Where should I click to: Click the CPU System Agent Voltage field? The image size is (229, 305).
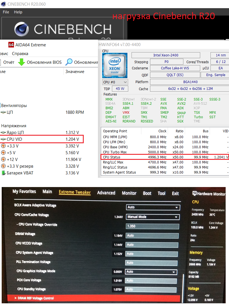pyautogui.click(x=151, y=254)
